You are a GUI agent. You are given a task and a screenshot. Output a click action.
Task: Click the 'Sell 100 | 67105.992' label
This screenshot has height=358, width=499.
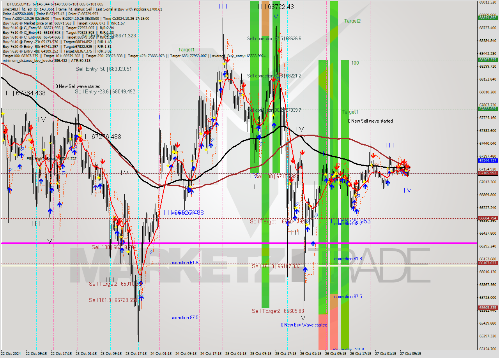[x=277, y=176]
